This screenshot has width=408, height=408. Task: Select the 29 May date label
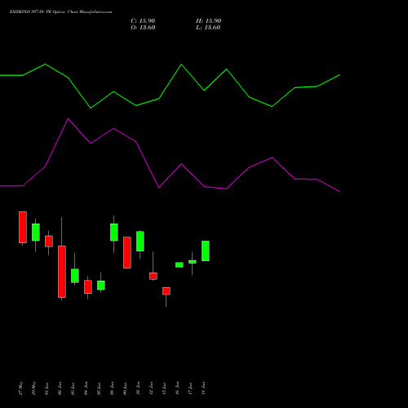pyautogui.click(x=34, y=388)
